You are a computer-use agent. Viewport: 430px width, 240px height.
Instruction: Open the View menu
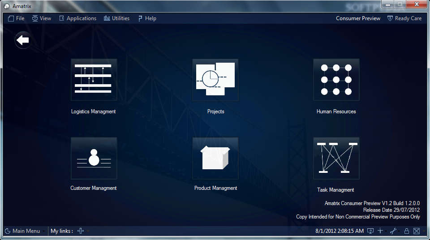[42, 18]
